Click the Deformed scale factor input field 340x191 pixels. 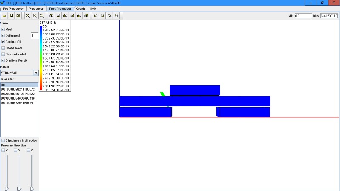pos(34,35)
